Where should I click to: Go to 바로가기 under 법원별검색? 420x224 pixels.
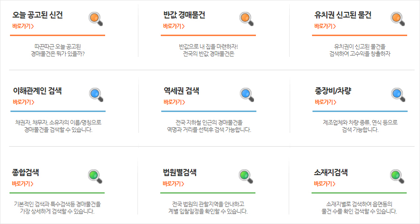[x=174, y=183]
